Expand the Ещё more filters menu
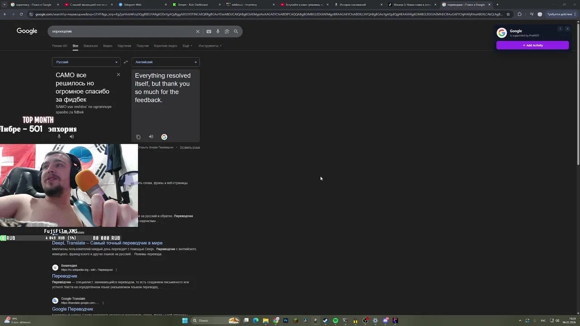Screen dimensions: 580x326 coord(187,46)
